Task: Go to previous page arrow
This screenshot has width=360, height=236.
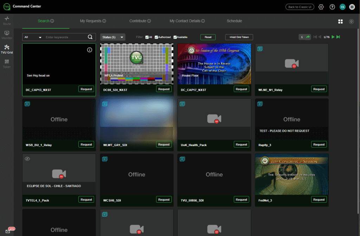Action: [320, 37]
